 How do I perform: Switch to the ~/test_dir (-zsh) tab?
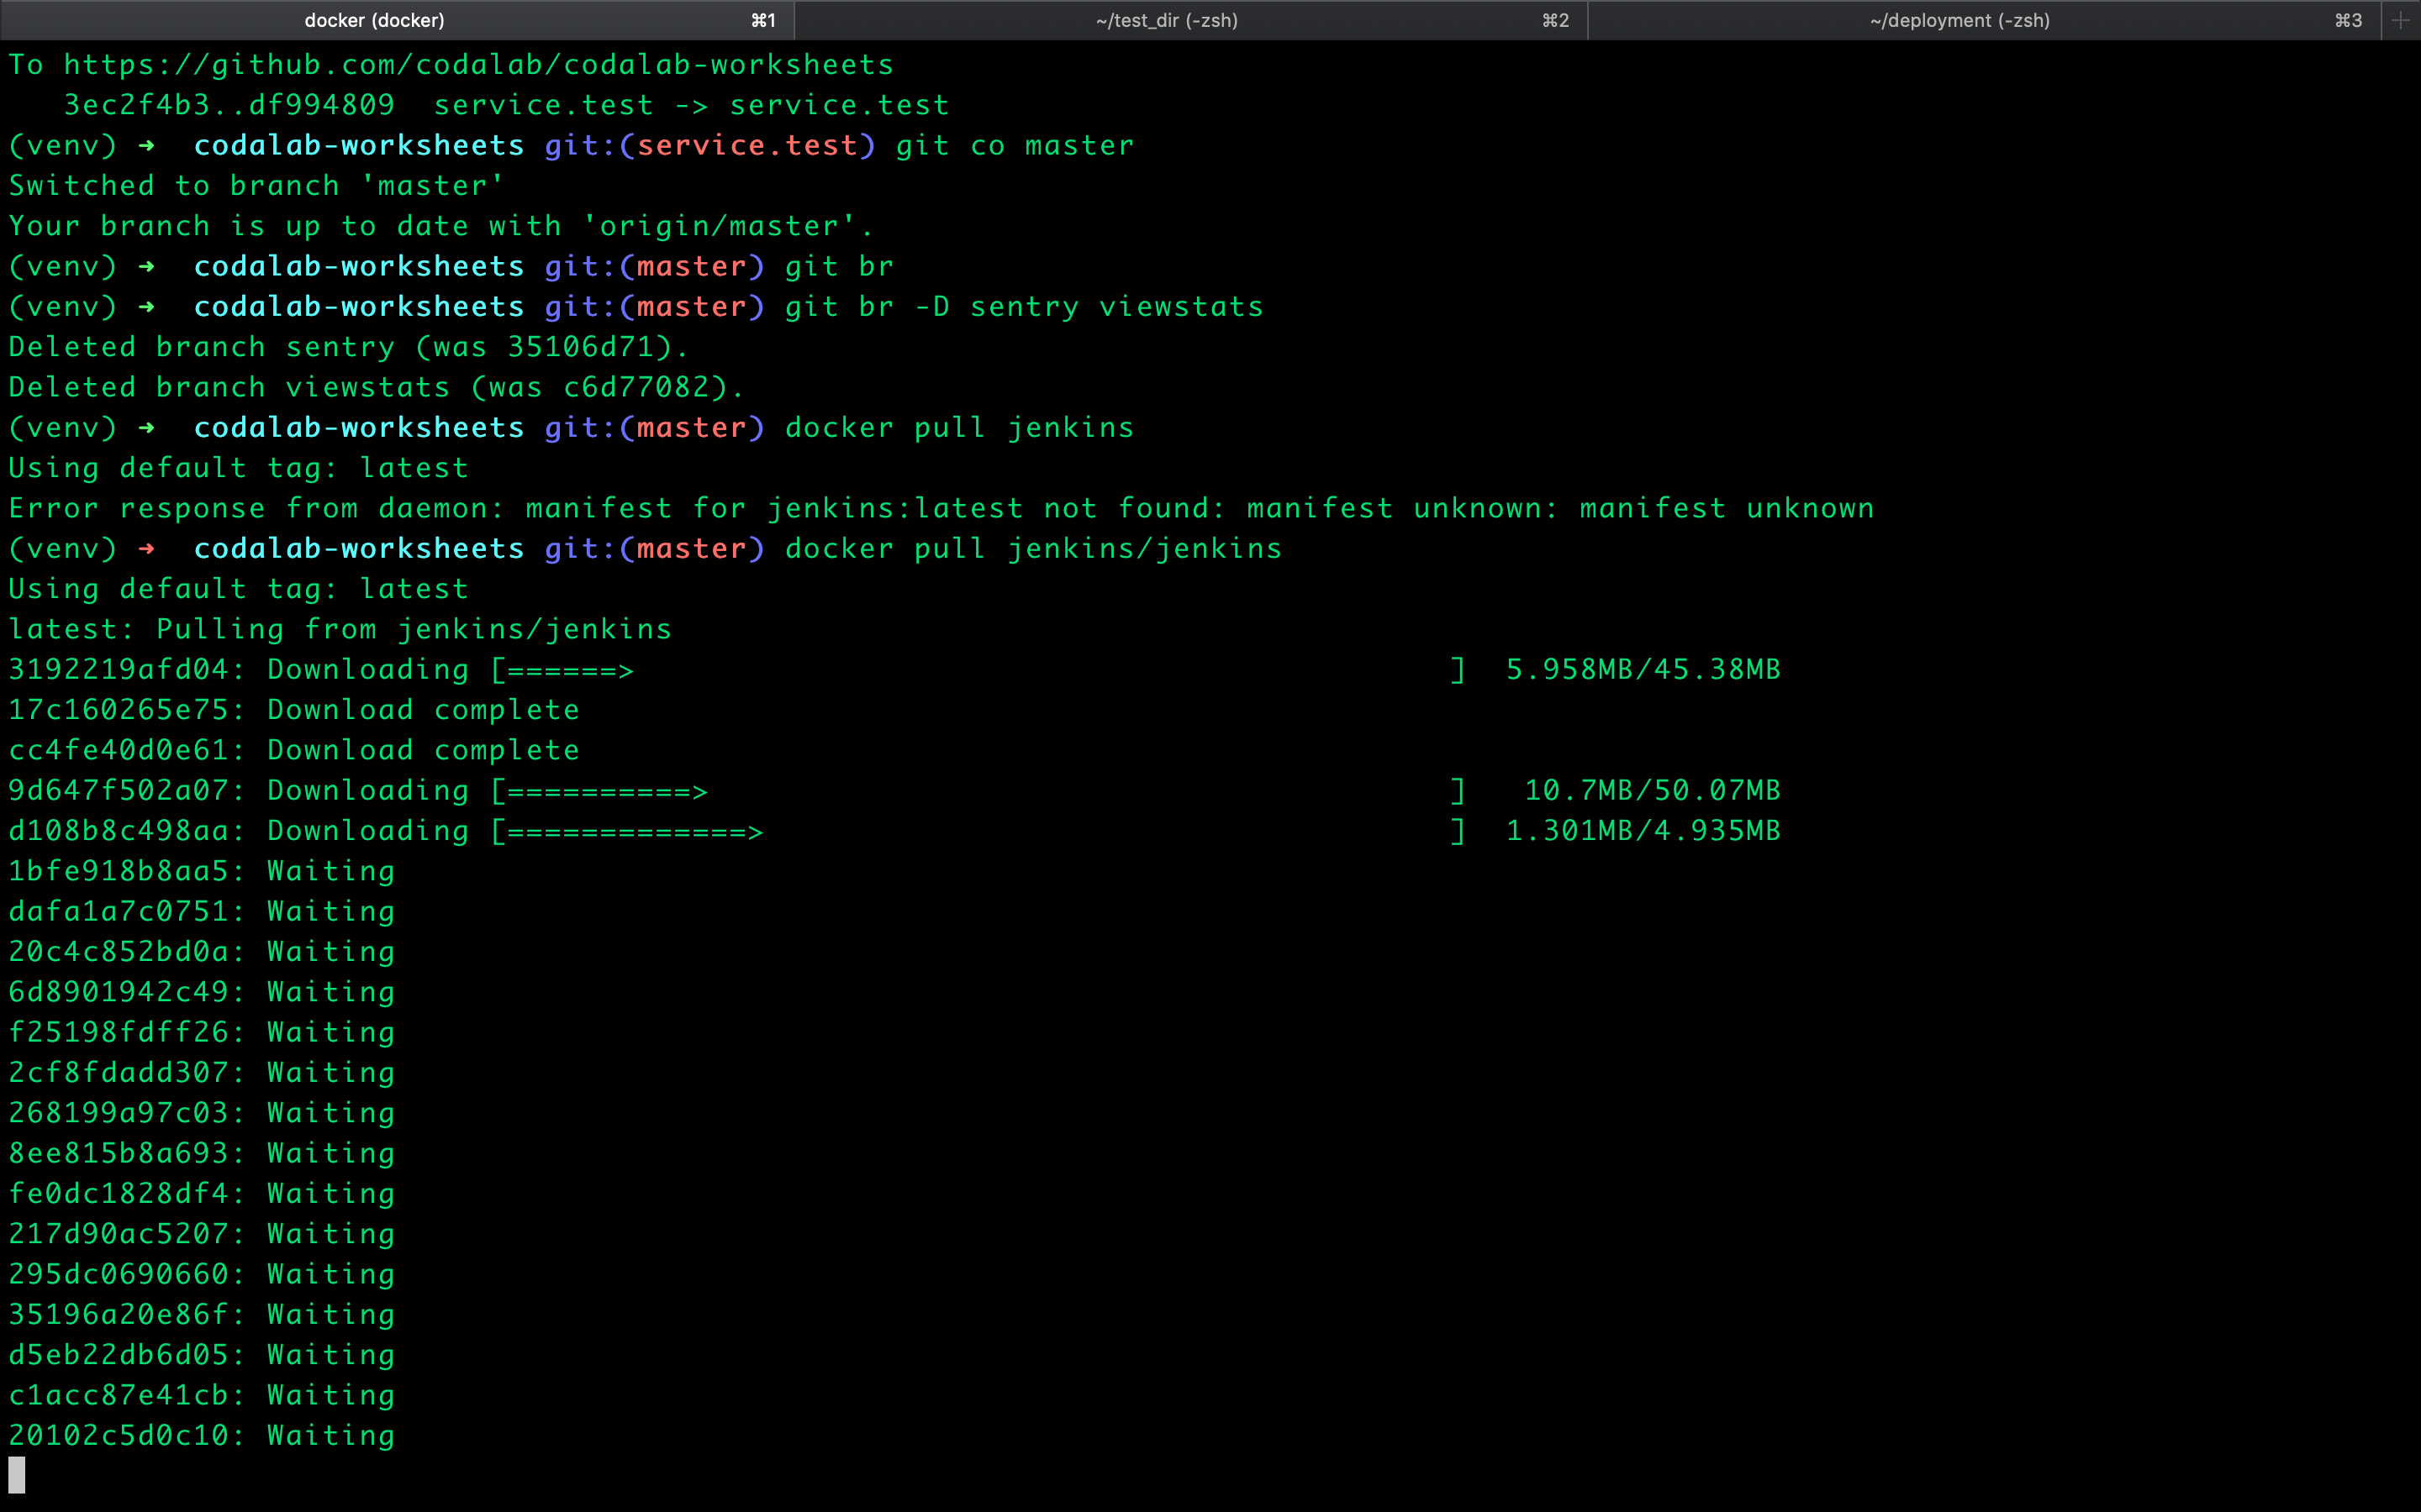click(x=1167, y=20)
